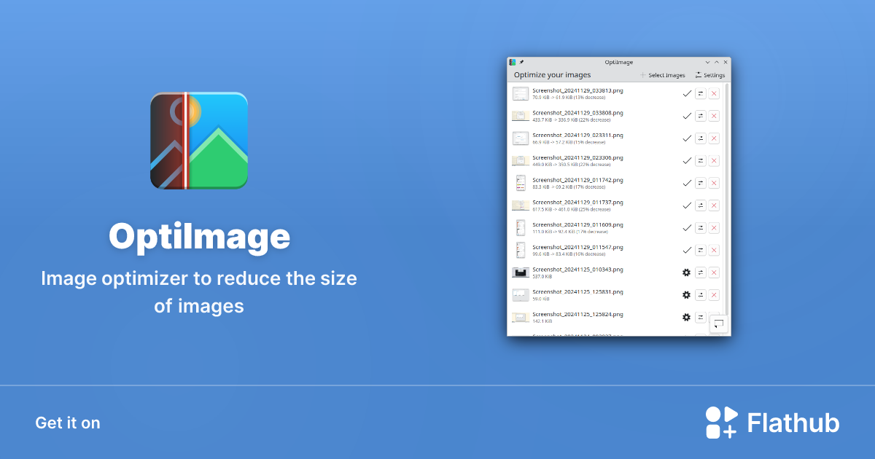Click the sliders icon next to Settings
The image size is (875, 459).
[x=698, y=75]
